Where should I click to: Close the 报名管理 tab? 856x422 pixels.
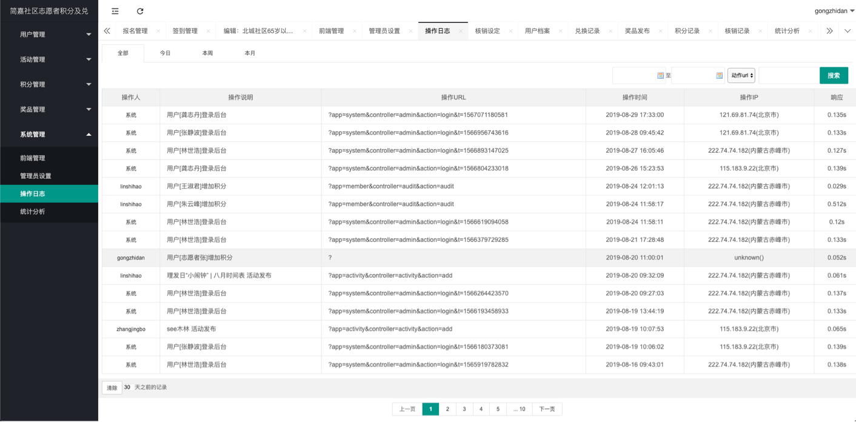(158, 31)
